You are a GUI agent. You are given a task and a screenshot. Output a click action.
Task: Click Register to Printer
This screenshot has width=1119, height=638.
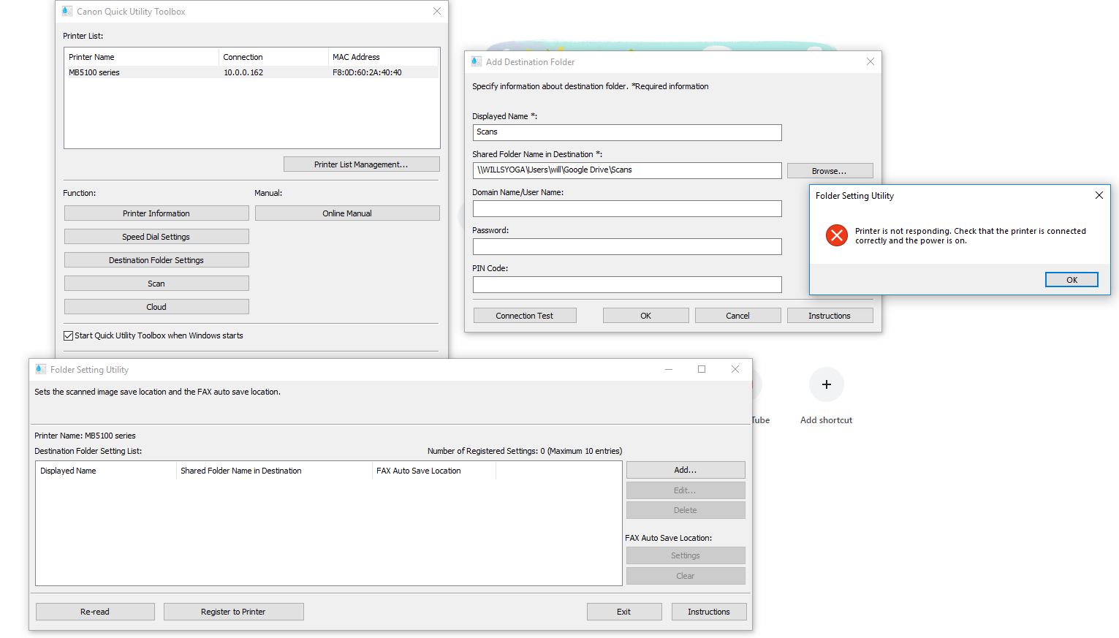click(233, 611)
